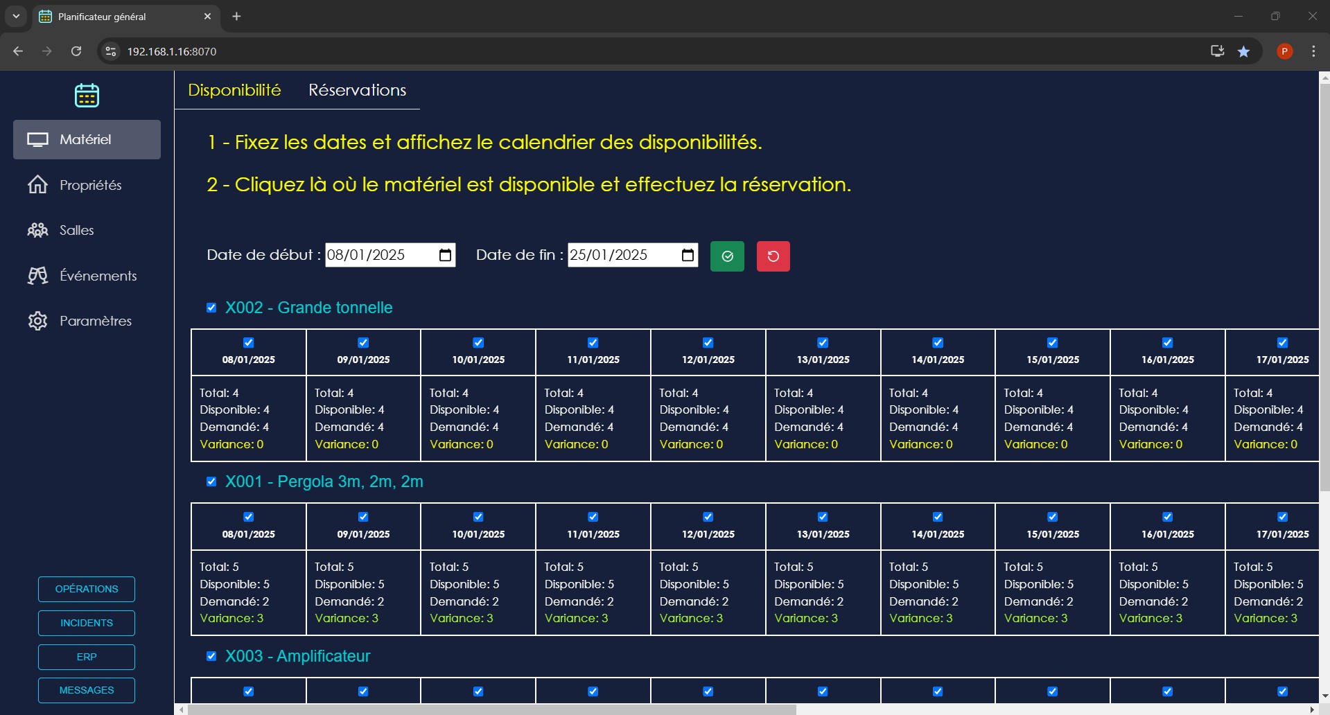Click the Date de début input field

pos(390,255)
